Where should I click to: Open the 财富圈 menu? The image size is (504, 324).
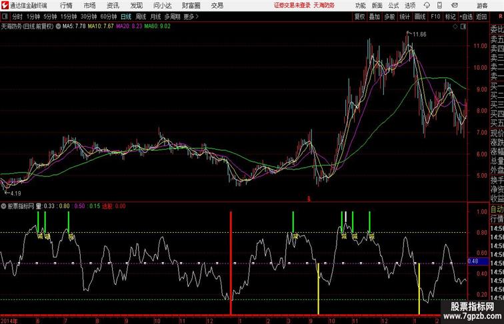tap(191, 5)
